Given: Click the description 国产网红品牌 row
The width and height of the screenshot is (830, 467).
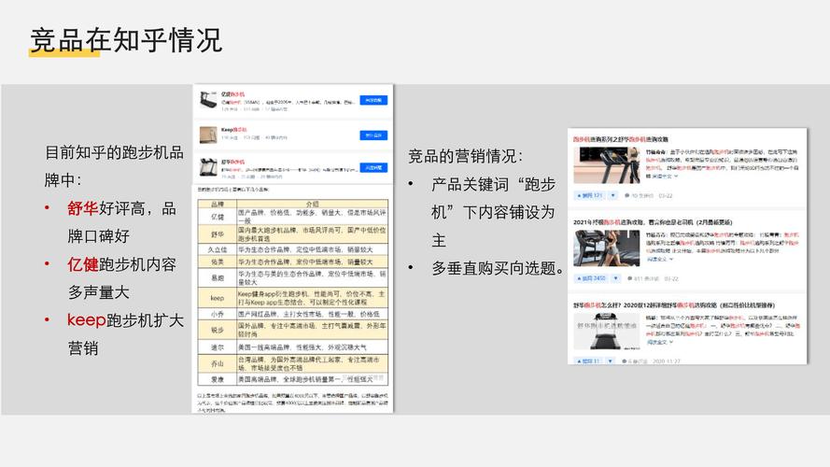Looking at the screenshot, I should [x=313, y=314].
